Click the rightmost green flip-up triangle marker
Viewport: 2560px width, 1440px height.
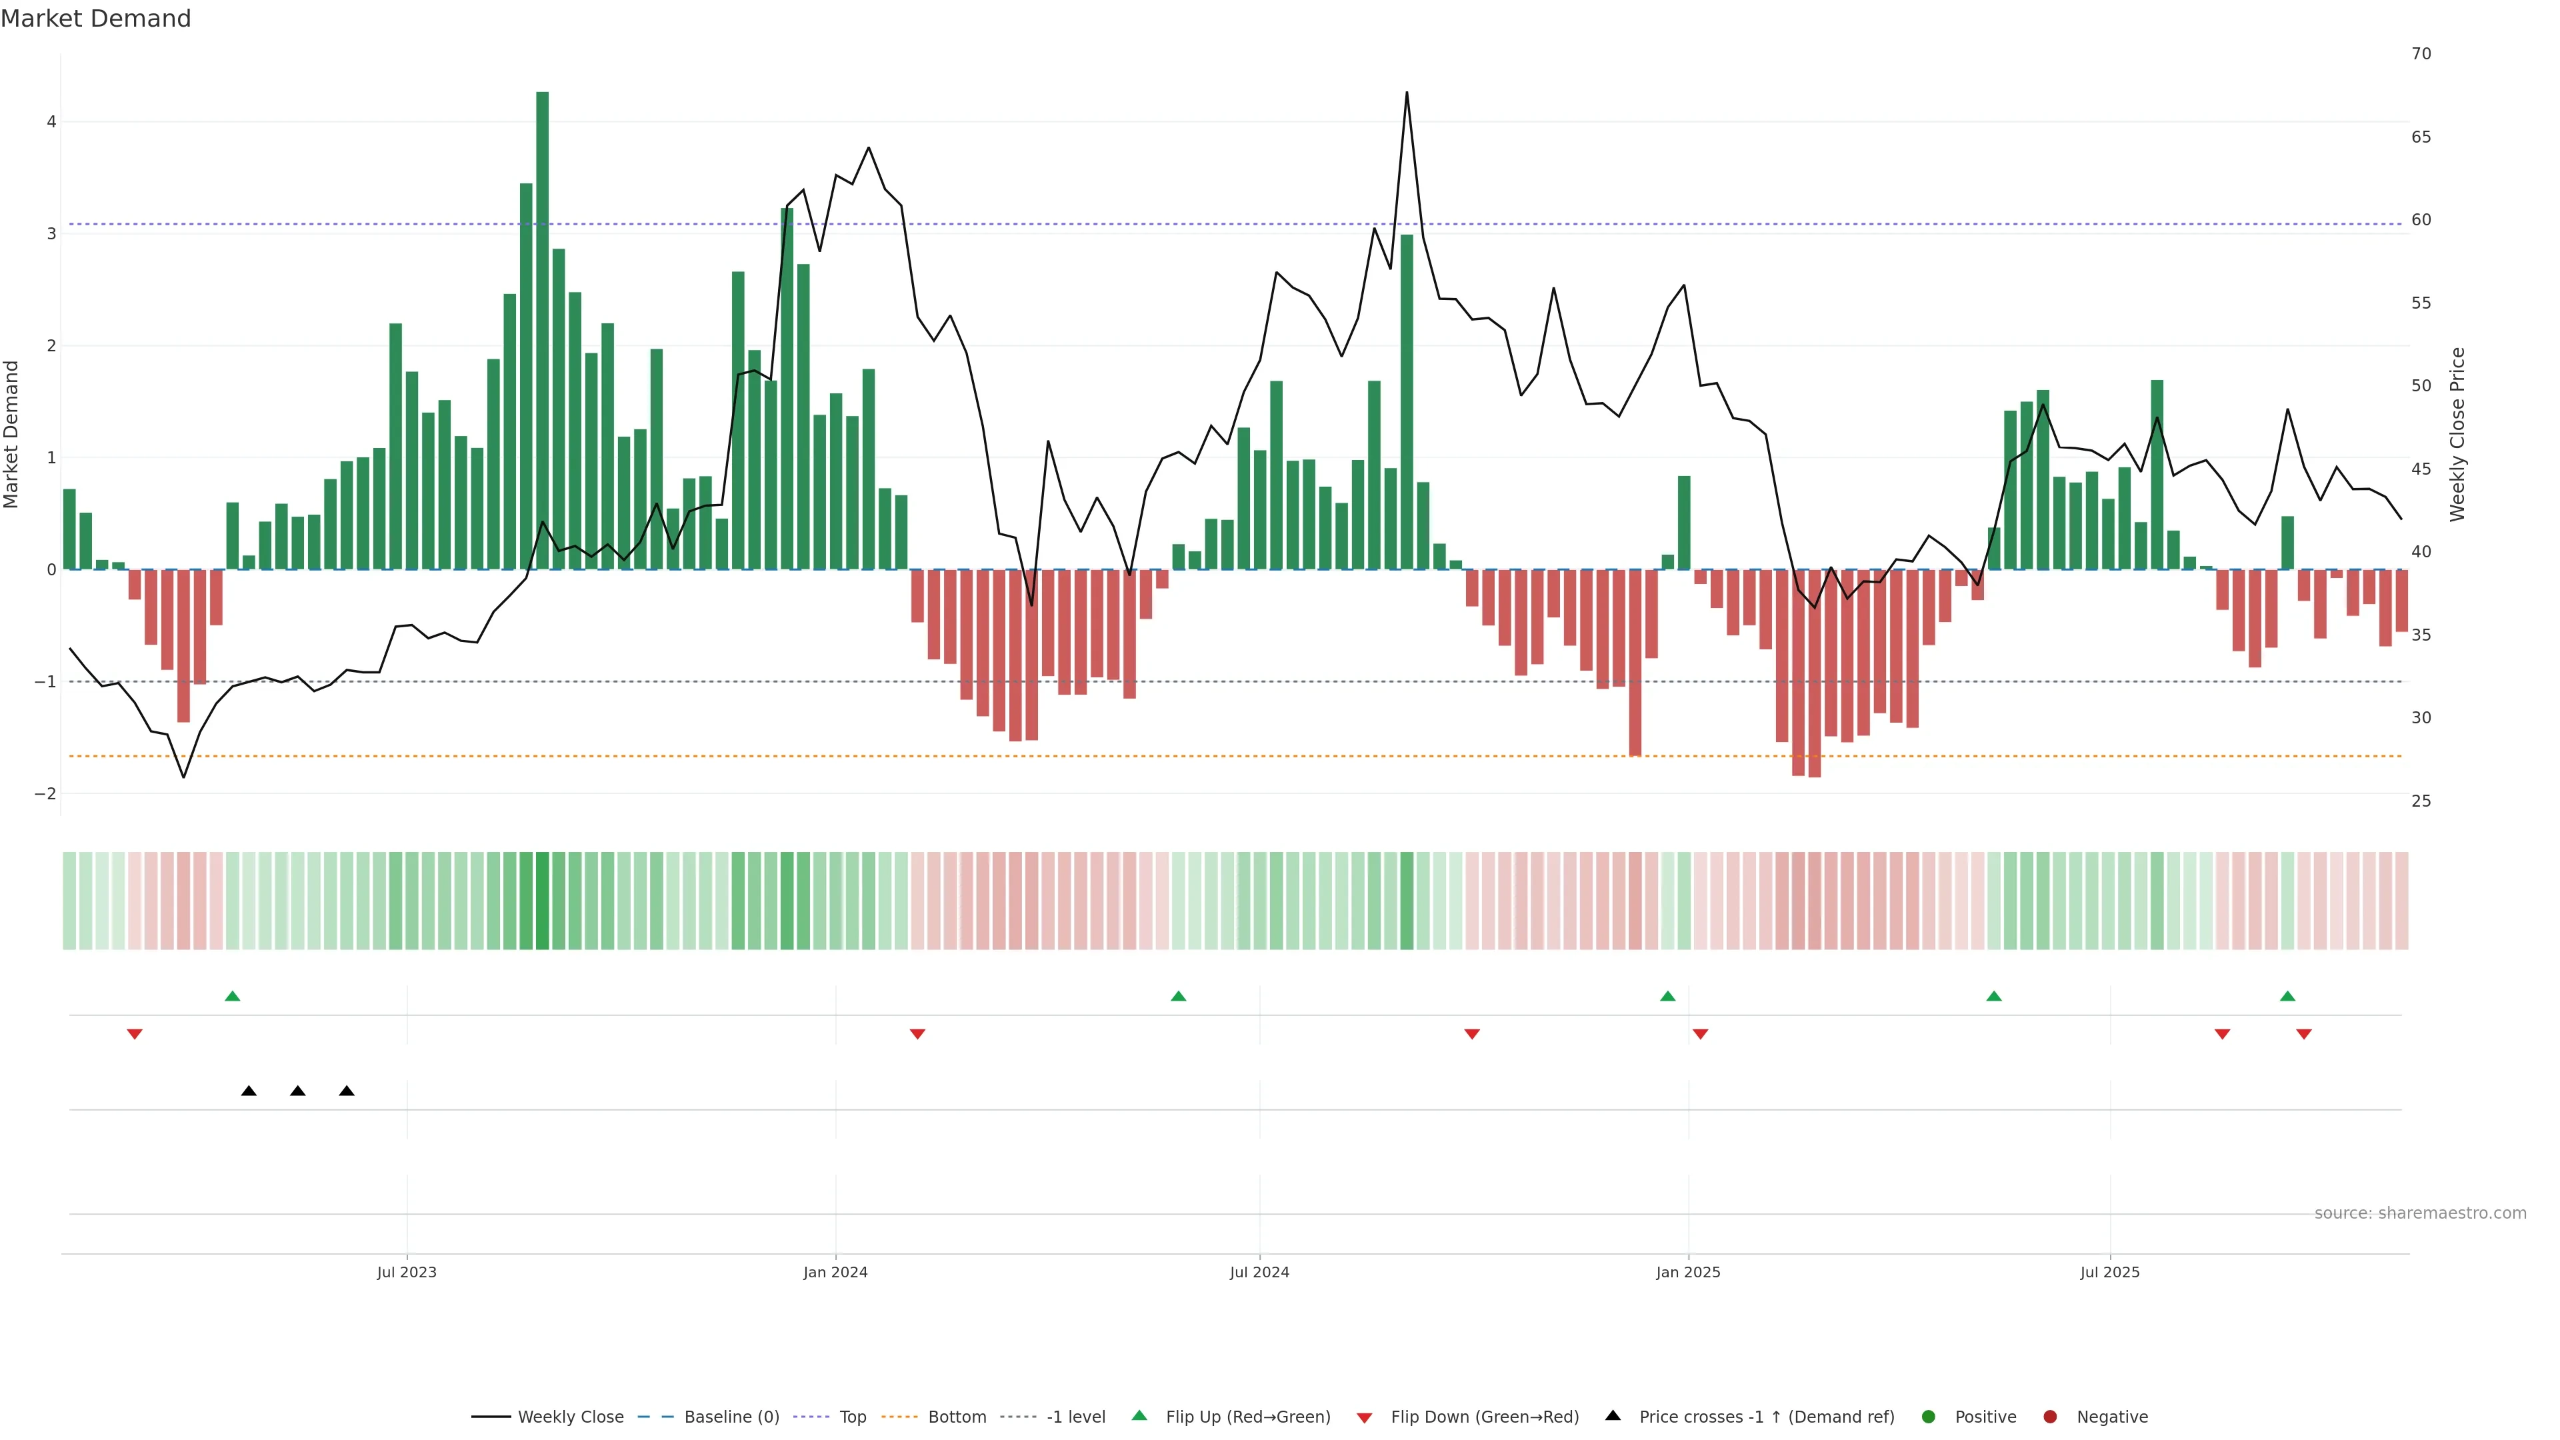click(x=2288, y=997)
